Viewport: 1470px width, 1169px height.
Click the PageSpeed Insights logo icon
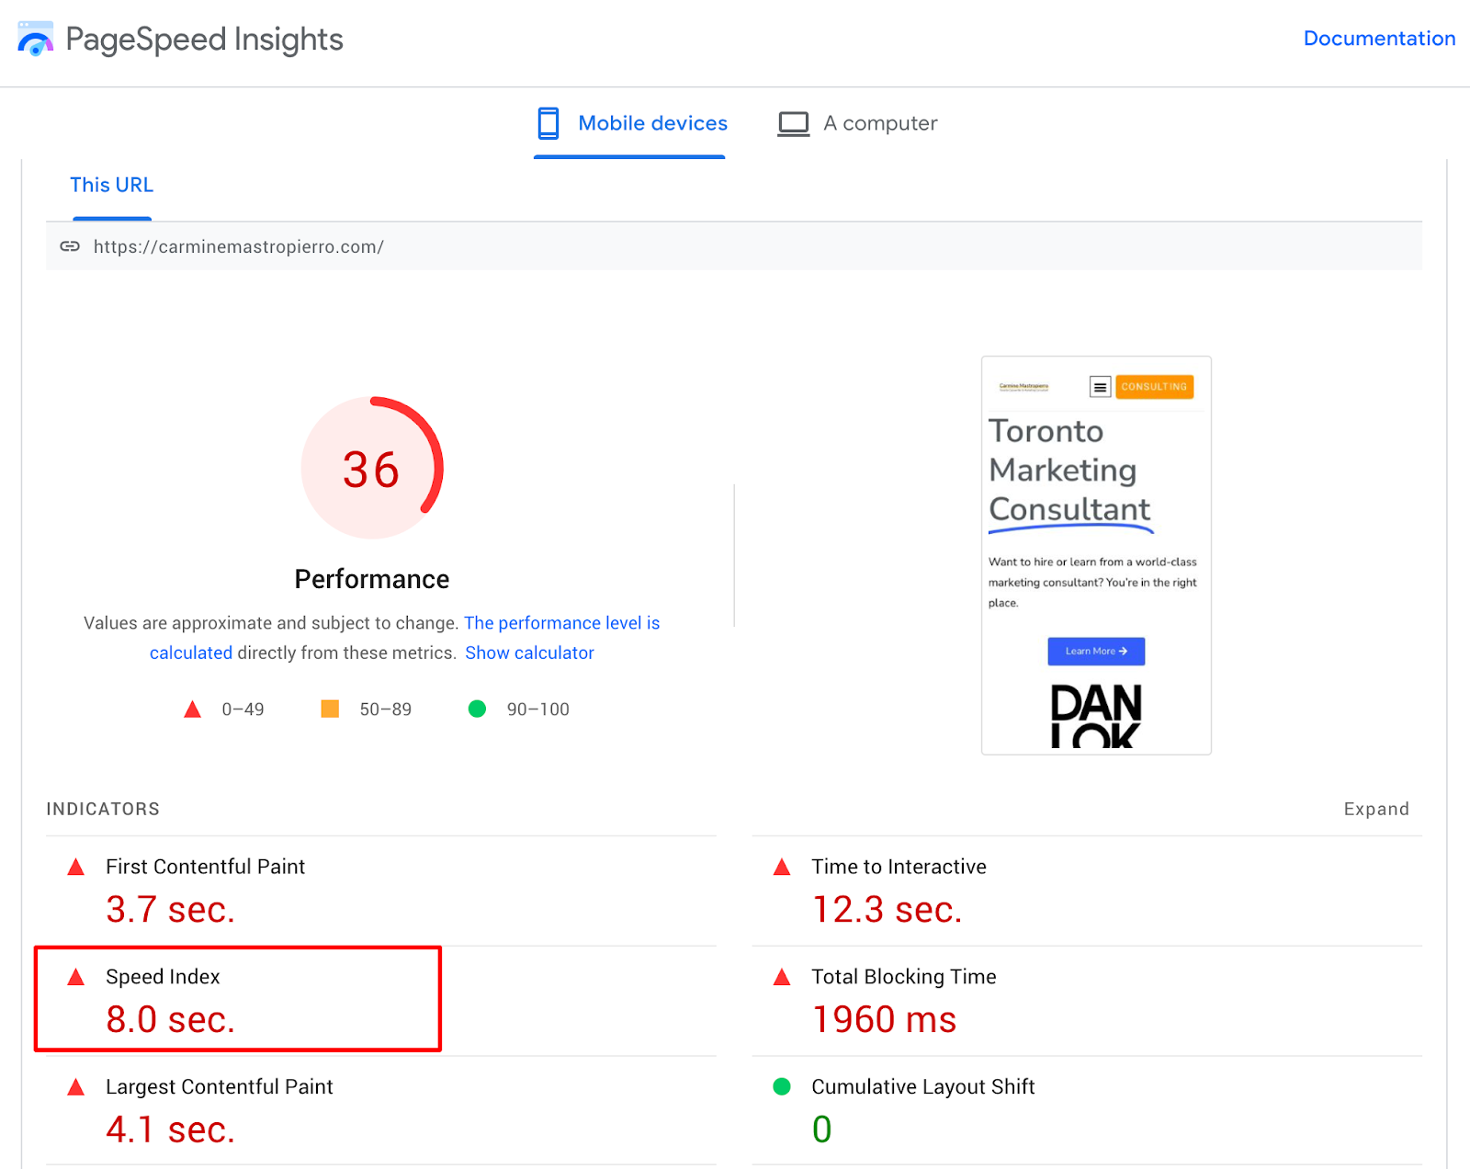pyautogui.click(x=36, y=40)
